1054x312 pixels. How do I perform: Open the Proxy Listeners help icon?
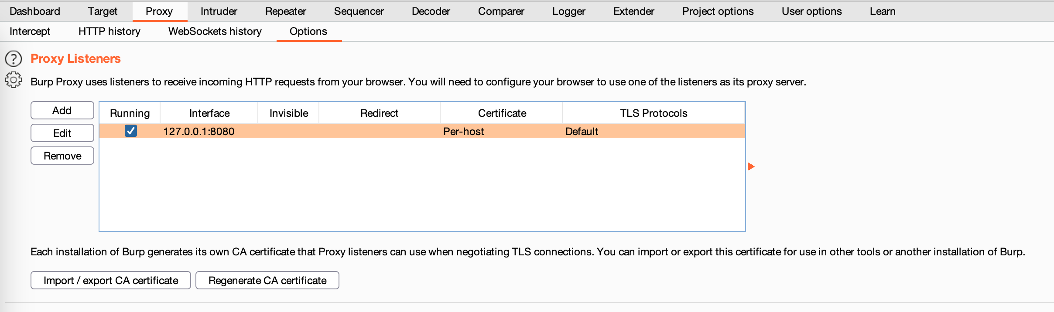tap(14, 58)
